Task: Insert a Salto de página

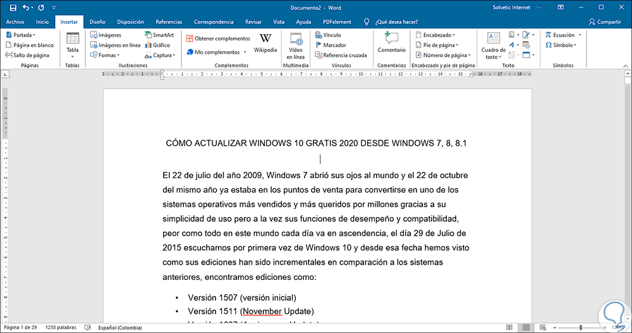Action: point(27,55)
